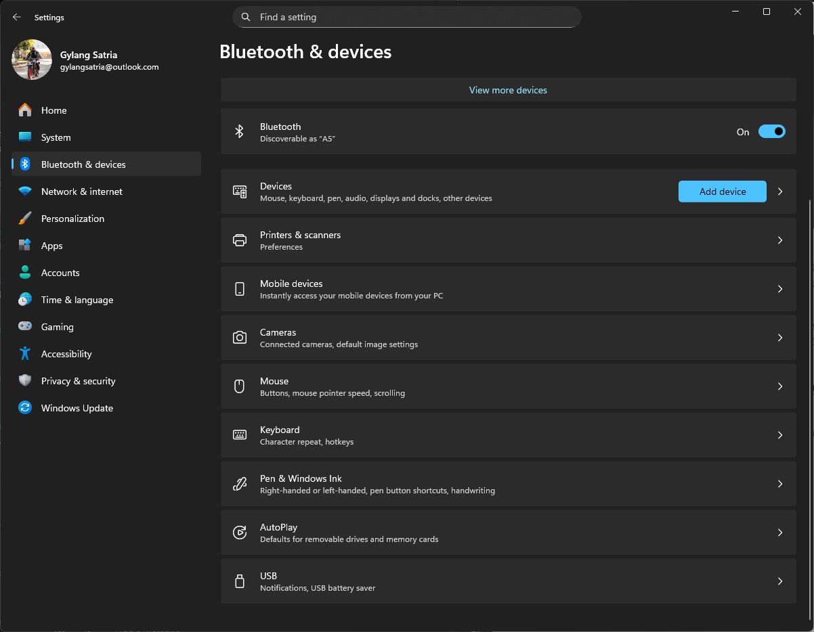The height and width of the screenshot is (632, 814).
Task: Expand the Devices row chevron
Action: pos(780,191)
